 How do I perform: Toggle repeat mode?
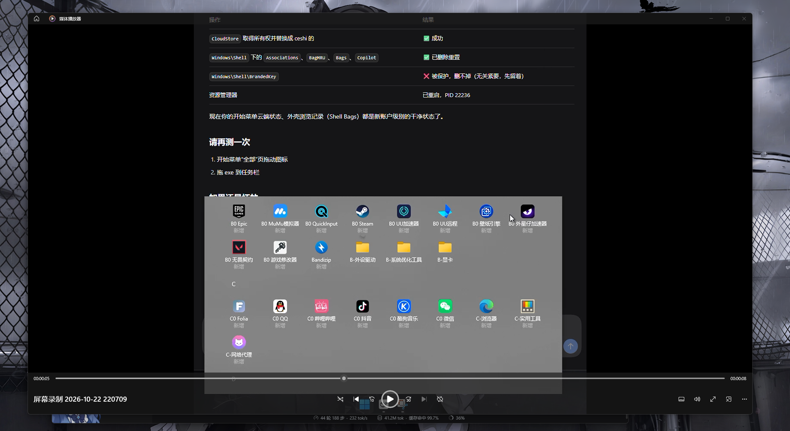click(440, 399)
